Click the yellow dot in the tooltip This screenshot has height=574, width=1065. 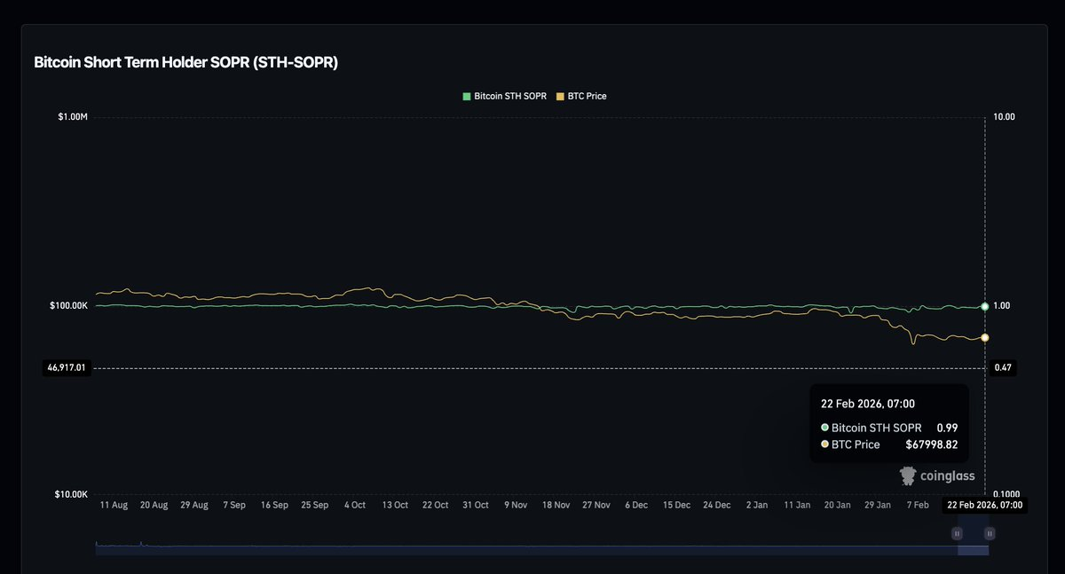pos(824,444)
